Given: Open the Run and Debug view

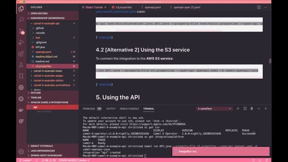Looking at the screenshot, I should pos(21,42).
